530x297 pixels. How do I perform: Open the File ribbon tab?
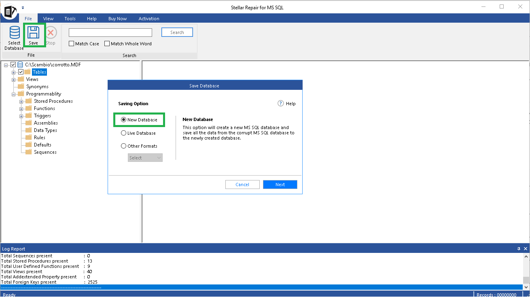pos(28,19)
